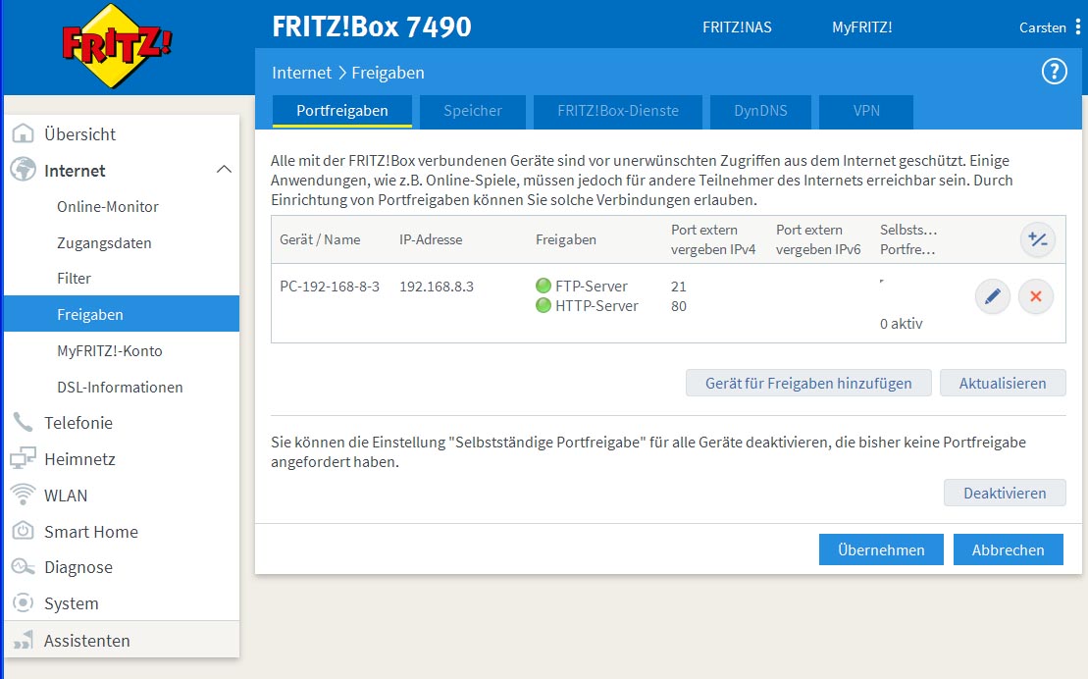Click the IP-Adresse column header

click(431, 239)
